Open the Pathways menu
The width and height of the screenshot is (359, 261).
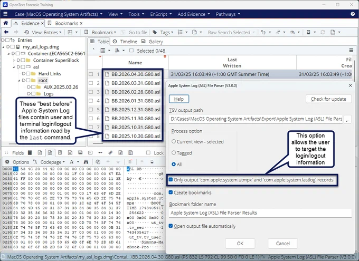[x=228, y=14]
